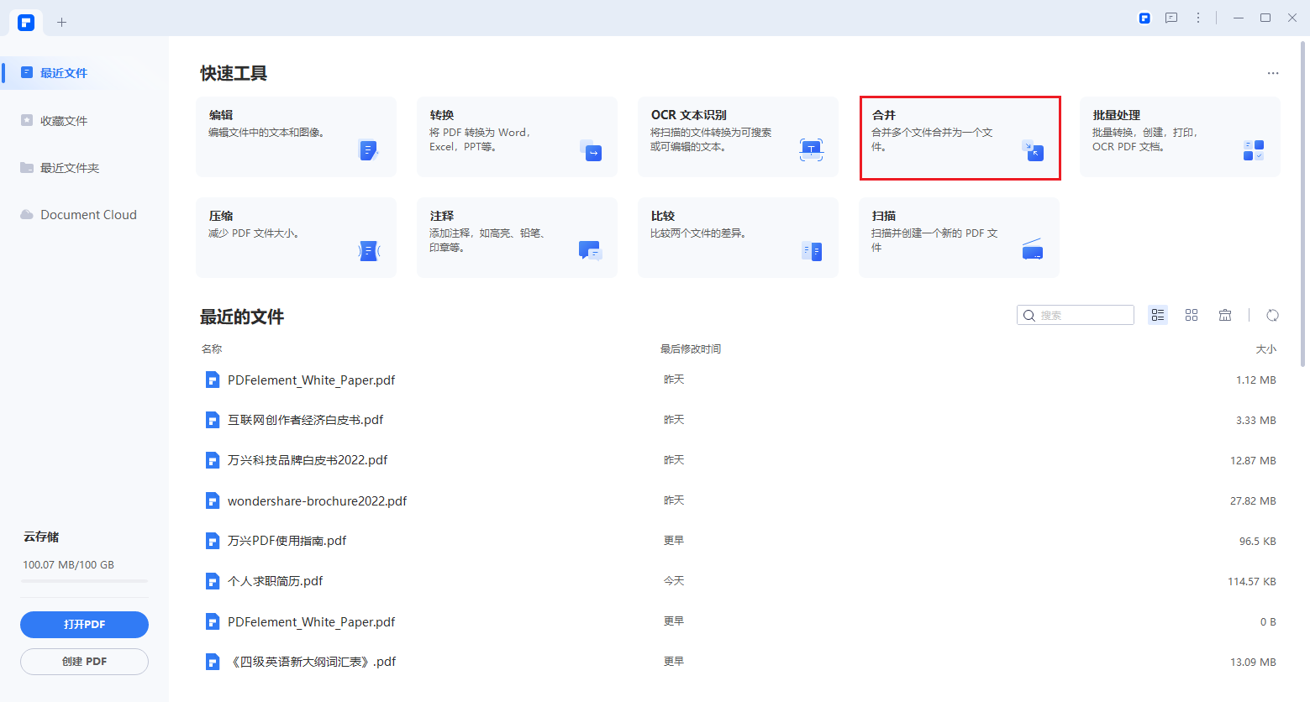Open the vertical three-dot menu in title bar
Image resolution: width=1310 pixels, height=702 pixels.
click(x=1198, y=18)
